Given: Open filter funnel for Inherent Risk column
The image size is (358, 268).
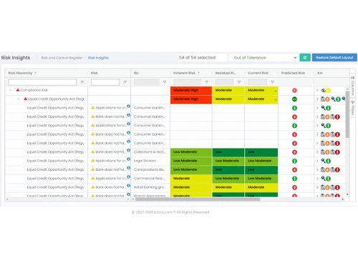Looking at the screenshot, I should click(x=206, y=82).
